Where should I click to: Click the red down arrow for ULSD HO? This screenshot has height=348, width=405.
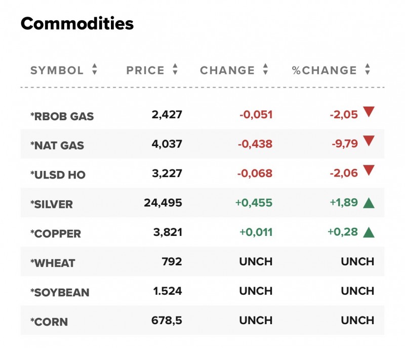pos(369,171)
